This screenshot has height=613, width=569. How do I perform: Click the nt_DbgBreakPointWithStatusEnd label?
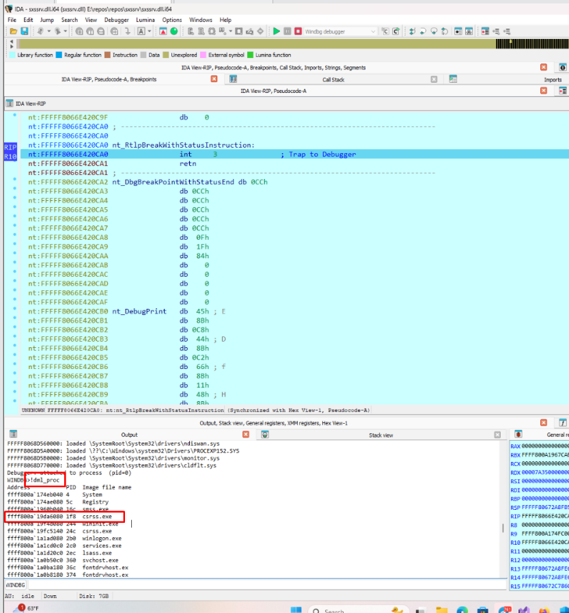(173, 182)
